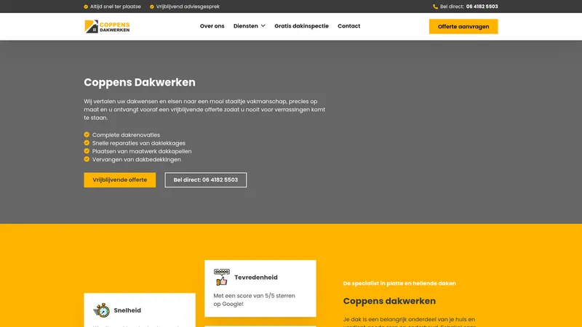Click the phone number 06 4182 5503 in top bar

tap(482, 7)
